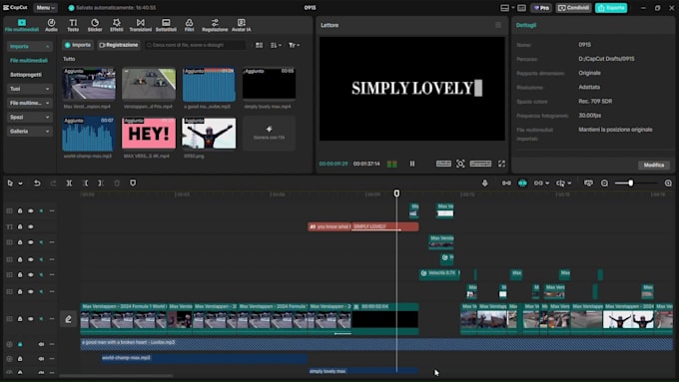Click the Esporta button

point(611,8)
